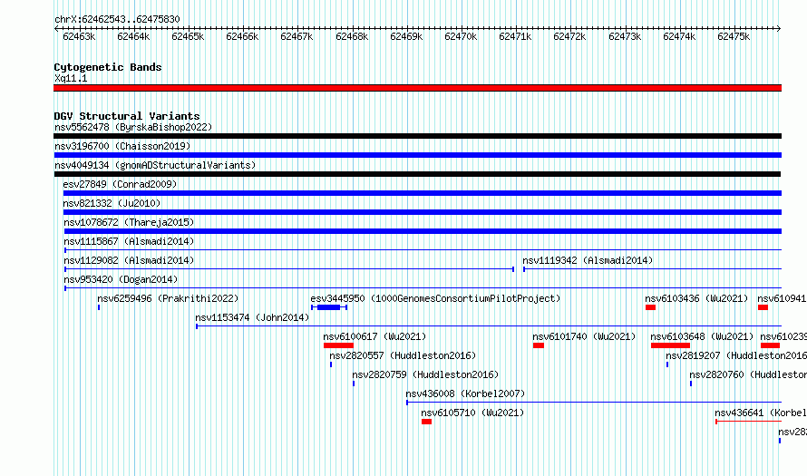Click the black nsv4049134 variant bar

coord(417,174)
